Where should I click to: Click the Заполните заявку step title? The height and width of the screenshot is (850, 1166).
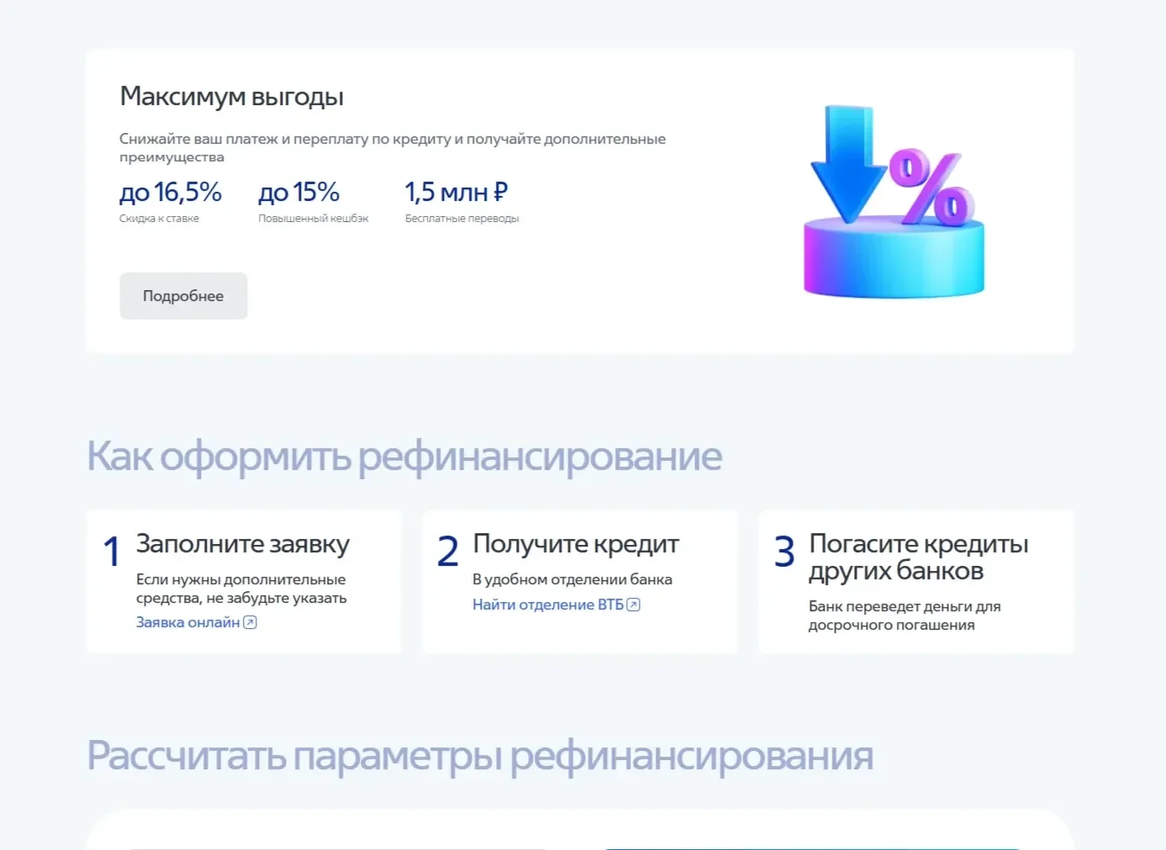pos(243,544)
